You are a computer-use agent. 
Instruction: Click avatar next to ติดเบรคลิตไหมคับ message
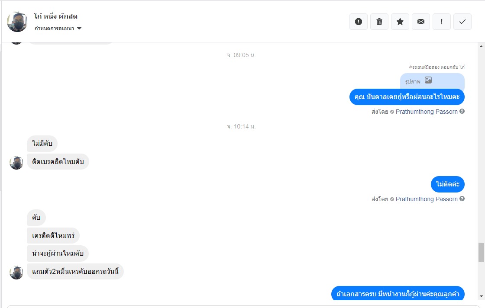(16, 163)
